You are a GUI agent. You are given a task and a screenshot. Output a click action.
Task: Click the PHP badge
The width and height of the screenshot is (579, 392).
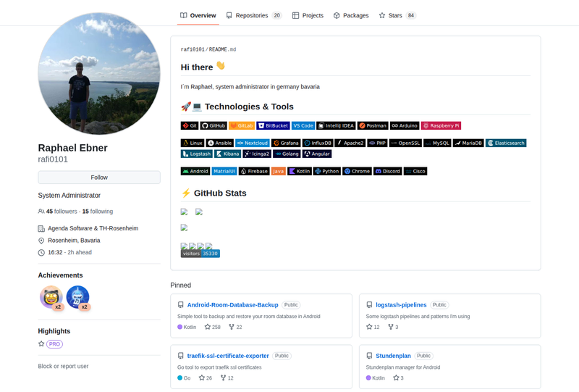[377, 143]
